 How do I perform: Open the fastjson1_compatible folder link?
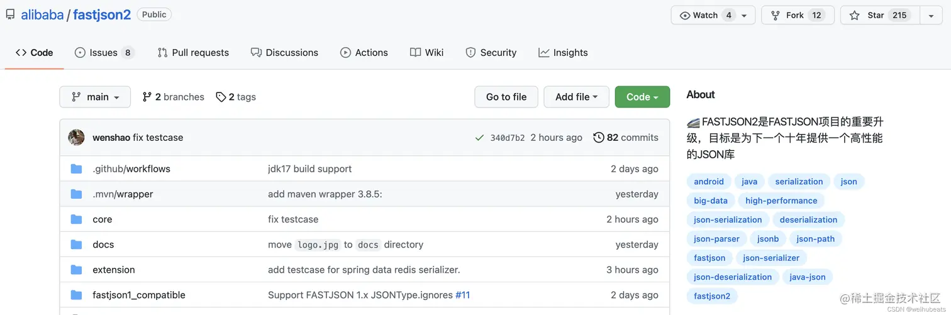(x=139, y=295)
